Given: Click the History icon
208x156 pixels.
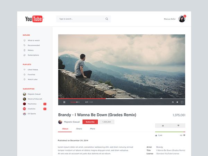Looking at the screenshot, I should click(24, 50).
